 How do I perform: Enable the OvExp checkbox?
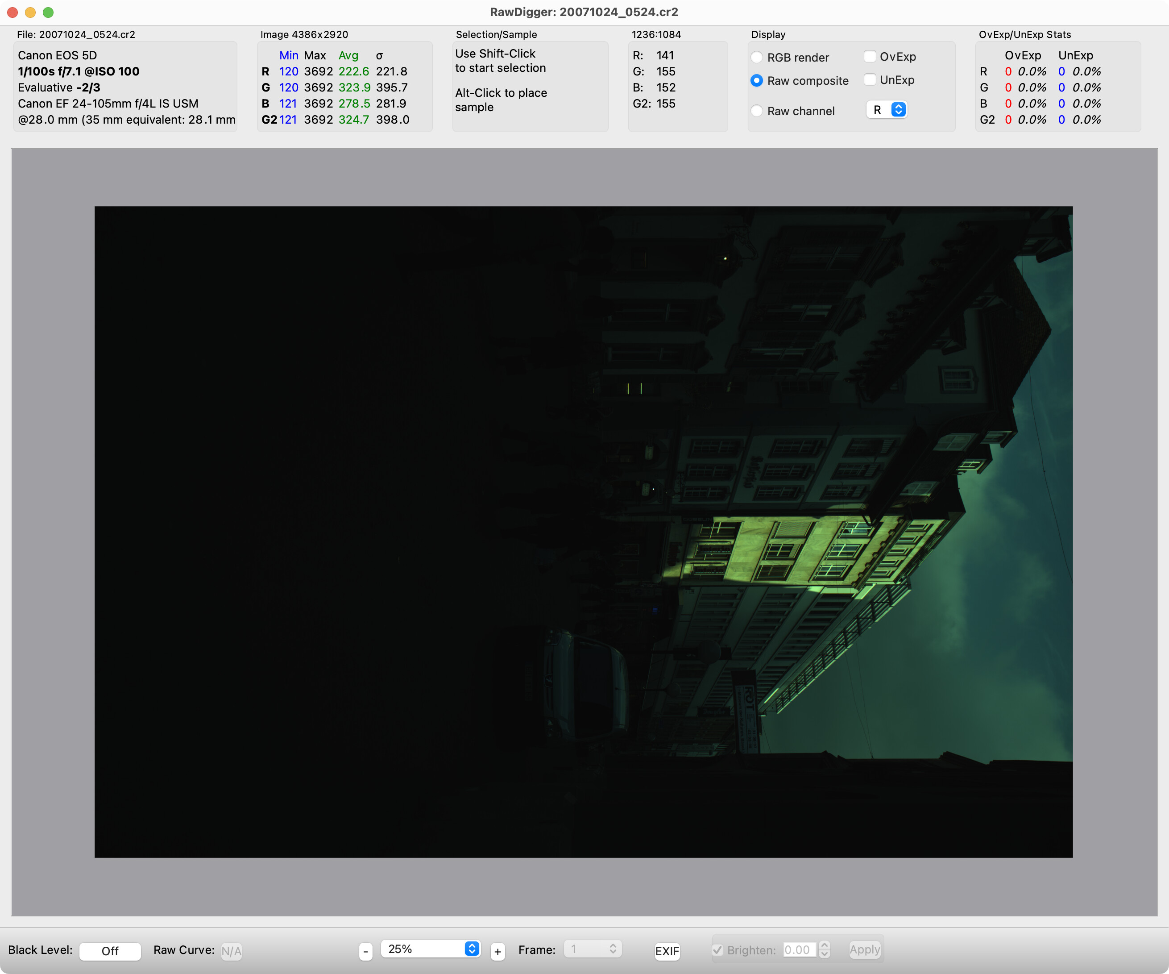870,56
